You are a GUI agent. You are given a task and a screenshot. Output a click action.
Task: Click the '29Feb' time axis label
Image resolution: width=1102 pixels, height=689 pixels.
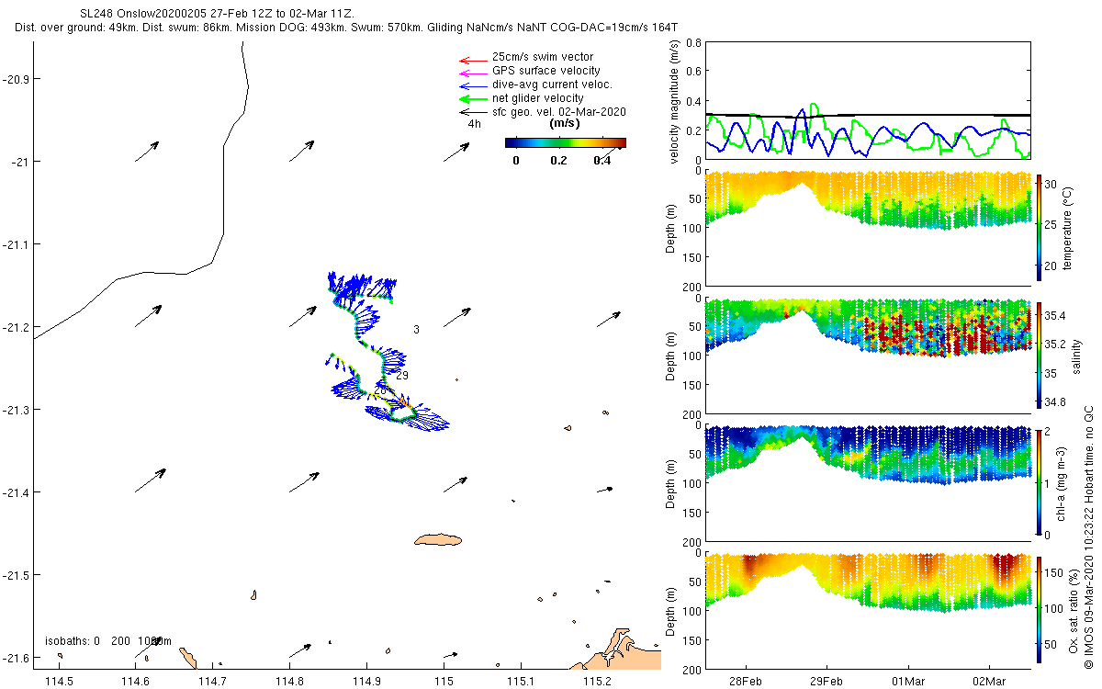pyautogui.click(x=826, y=680)
